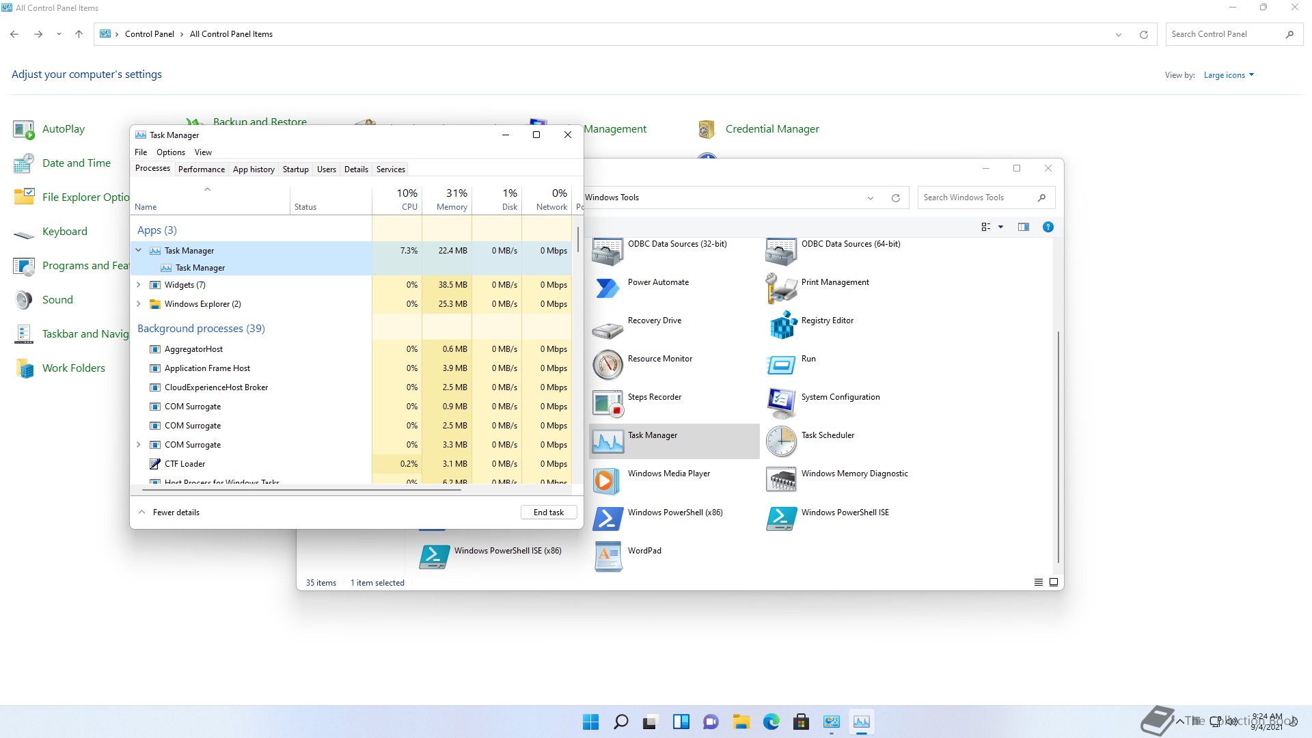Open the Run icon in Windows Tools

click(781, 365)
